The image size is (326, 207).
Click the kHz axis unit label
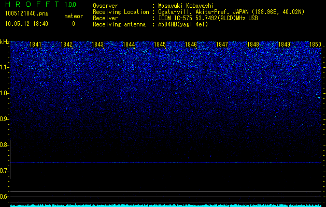coord(5,42)
